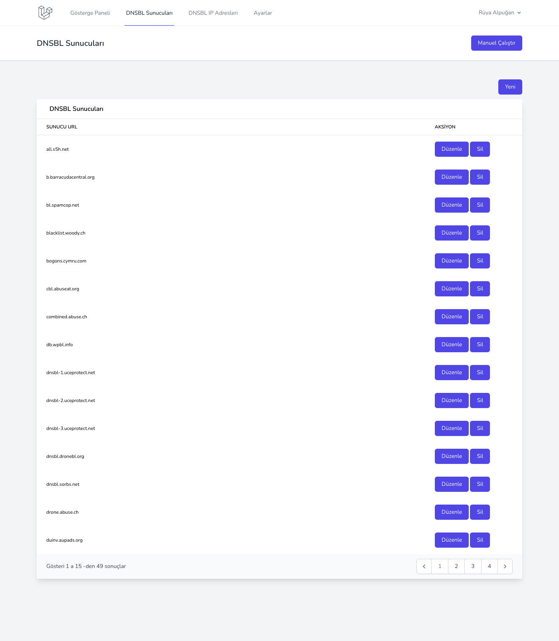Open the Ayarlar menu item

click(263, 13)
